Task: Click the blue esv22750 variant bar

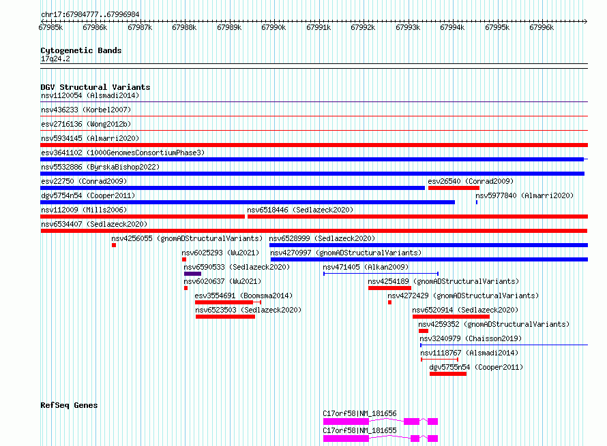Action: tap(233, 188)
